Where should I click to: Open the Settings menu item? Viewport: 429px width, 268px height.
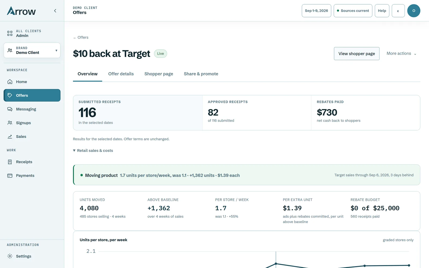click(32, 256)
